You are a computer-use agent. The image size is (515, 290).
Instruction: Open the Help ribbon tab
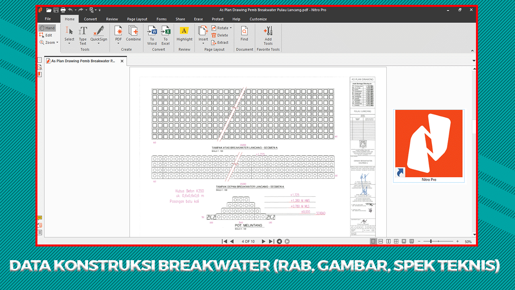(237, 19)
